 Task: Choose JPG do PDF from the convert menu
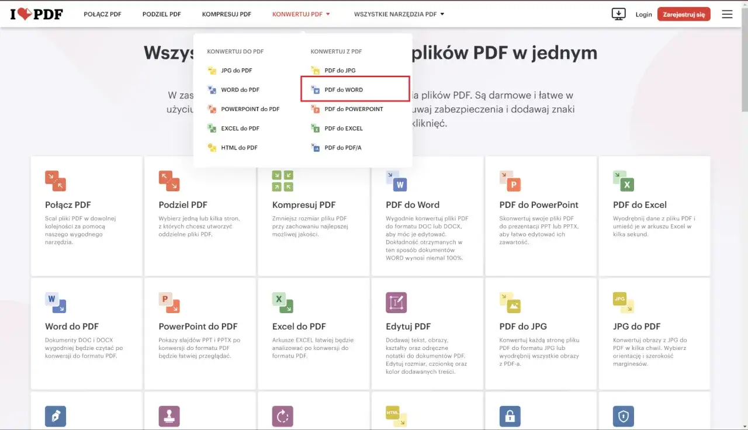point(236,70)
